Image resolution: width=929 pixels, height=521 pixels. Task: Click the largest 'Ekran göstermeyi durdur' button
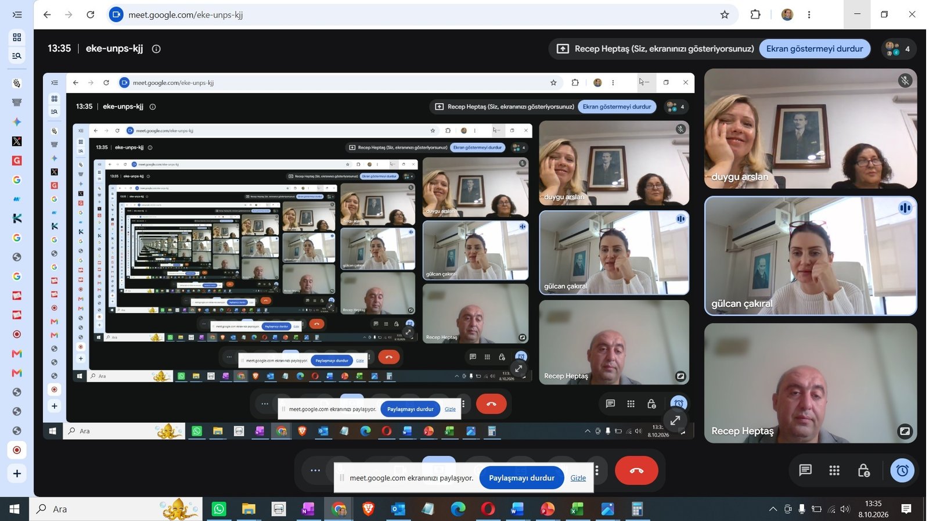[815, 49]
